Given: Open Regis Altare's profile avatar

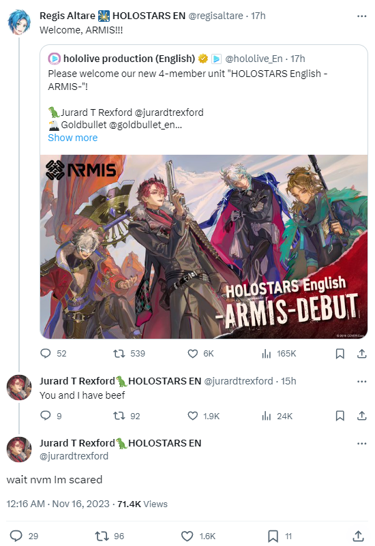Looking at the screenshot, I should coord(19,22).
